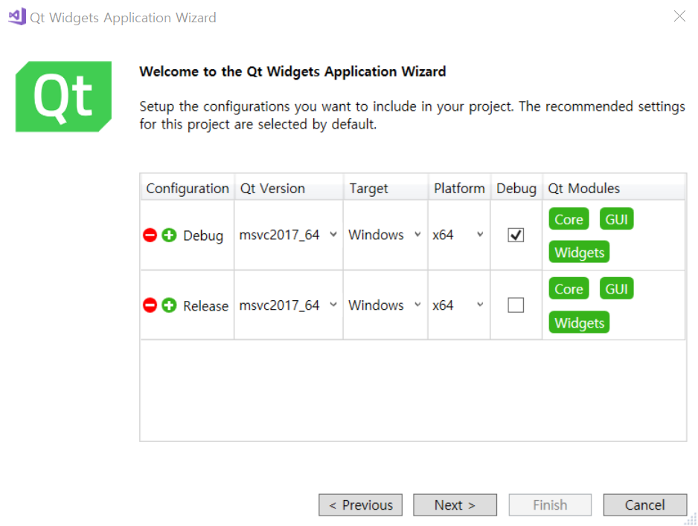
Task: Remove the Debug configuration with red minus
Action: (x=150, y=235)
